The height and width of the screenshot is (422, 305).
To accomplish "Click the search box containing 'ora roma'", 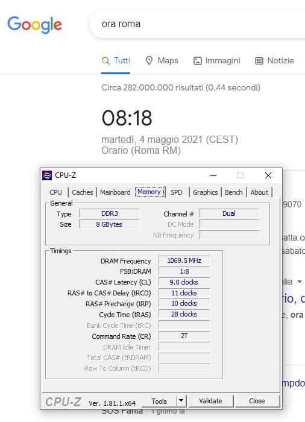I will pyautogui.click(x=197, y=24).
